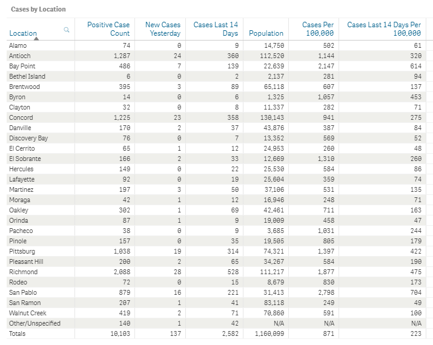
Task: Sort by New Cases Yesterday header
Action: 163,29
